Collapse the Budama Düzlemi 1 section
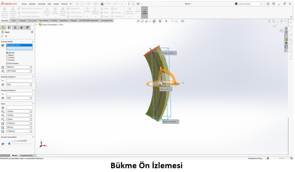 [33, 77]
